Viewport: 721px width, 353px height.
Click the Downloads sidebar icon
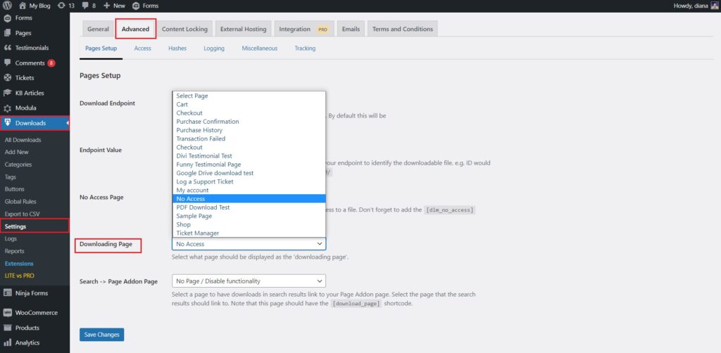tap(7, 122)
